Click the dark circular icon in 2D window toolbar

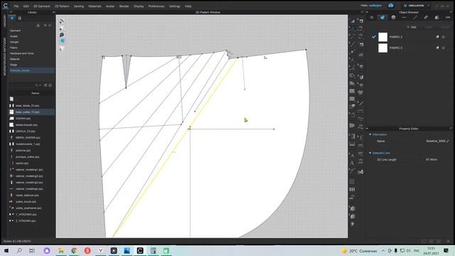click(62, 35)
